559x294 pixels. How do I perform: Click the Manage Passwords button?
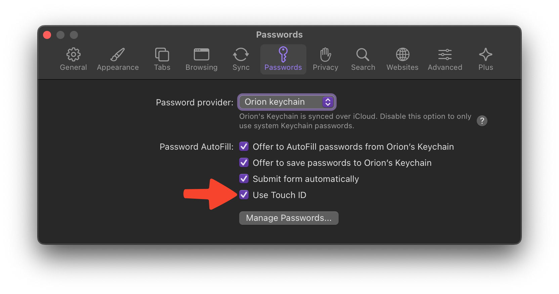pos(289,218)
